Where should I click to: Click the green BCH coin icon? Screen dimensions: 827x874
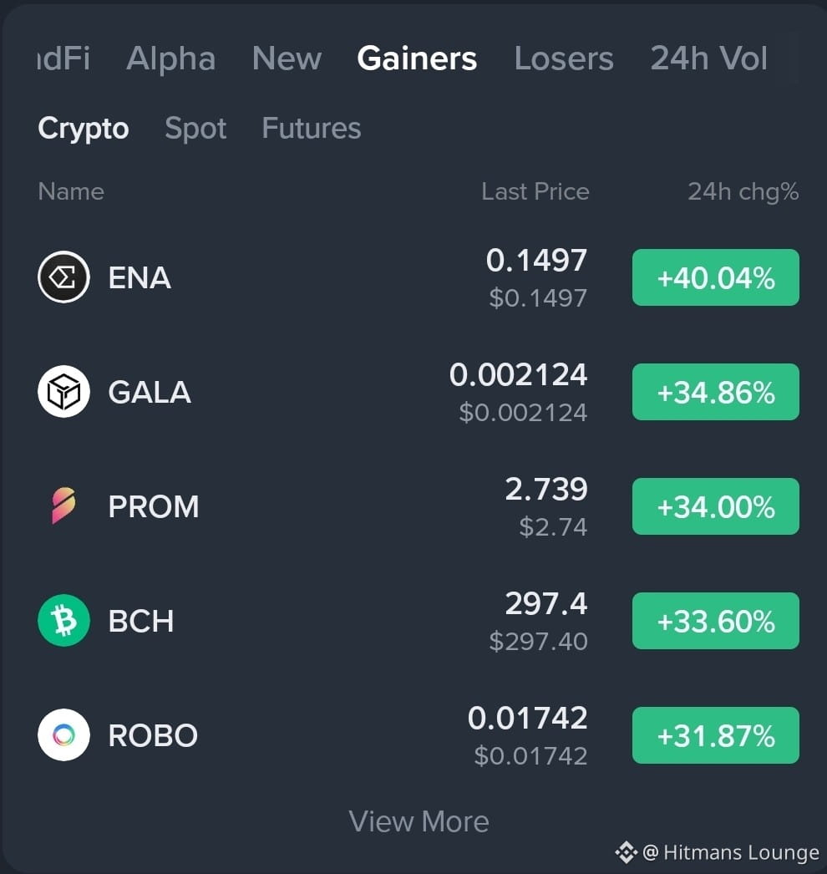point(63,620)
